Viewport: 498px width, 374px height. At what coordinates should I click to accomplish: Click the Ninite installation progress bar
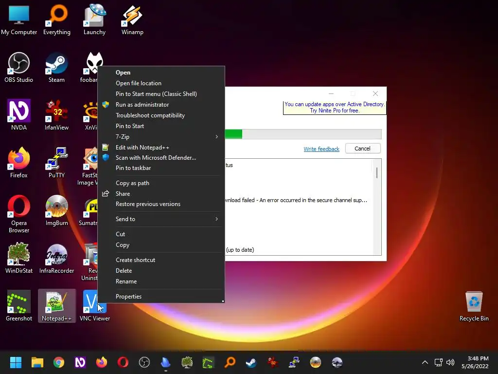click(x=303, y=134)
